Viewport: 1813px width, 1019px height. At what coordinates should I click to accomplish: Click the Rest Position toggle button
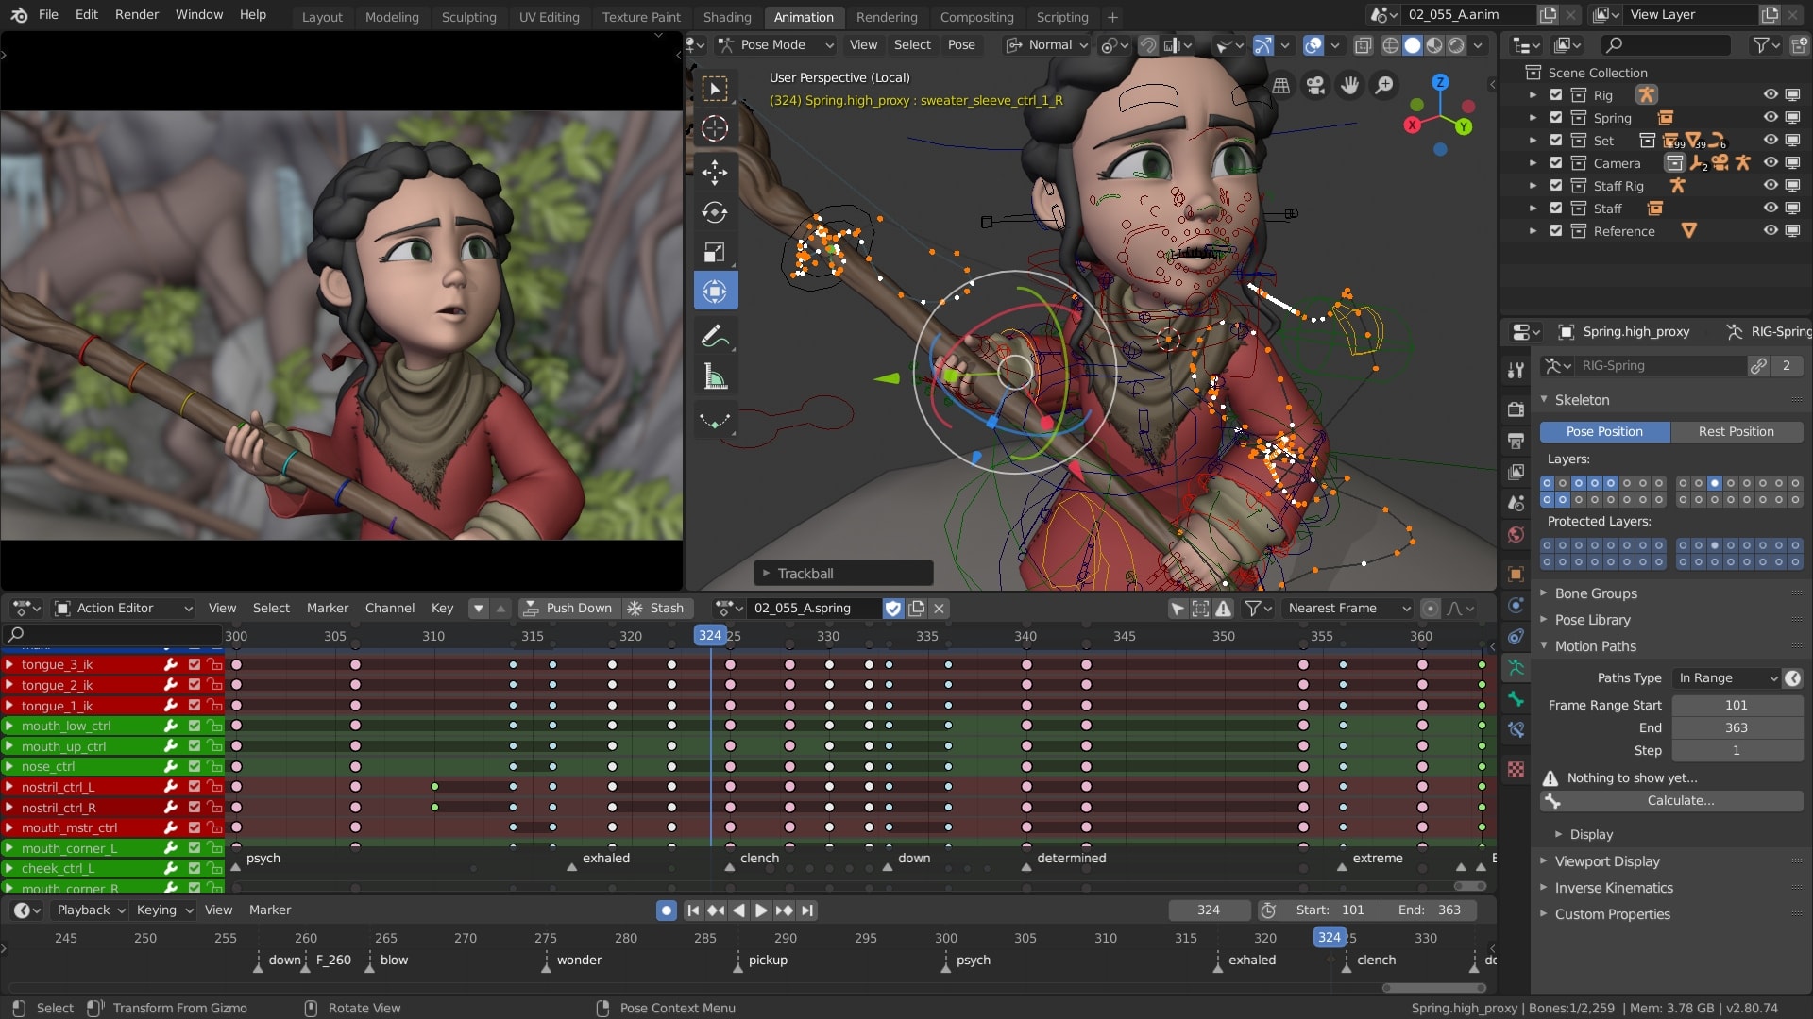pyautogui.click(x=1735, y=430)
